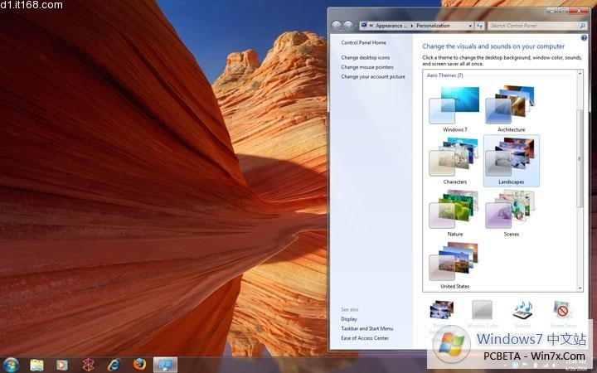Click theme list scroll down arrow
Screen dimensions: 597x373
pos(580,288)
